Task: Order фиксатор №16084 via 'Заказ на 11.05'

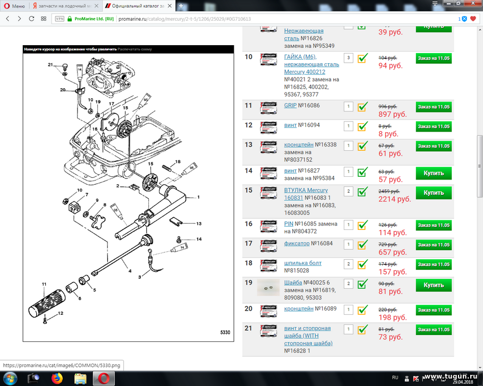Action: 434,245
